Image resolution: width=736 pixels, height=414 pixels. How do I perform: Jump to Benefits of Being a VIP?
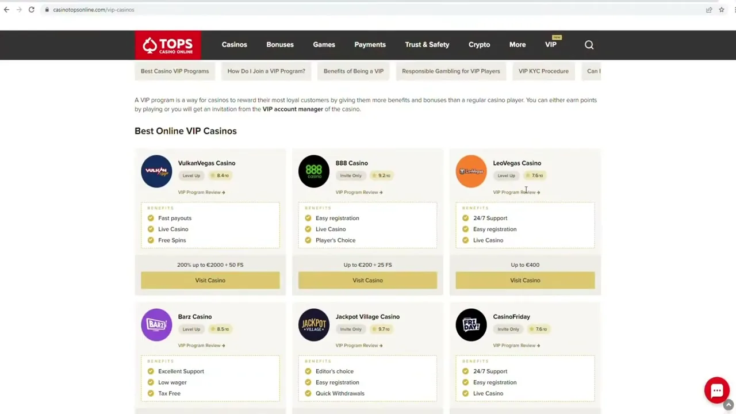[354, 71]
